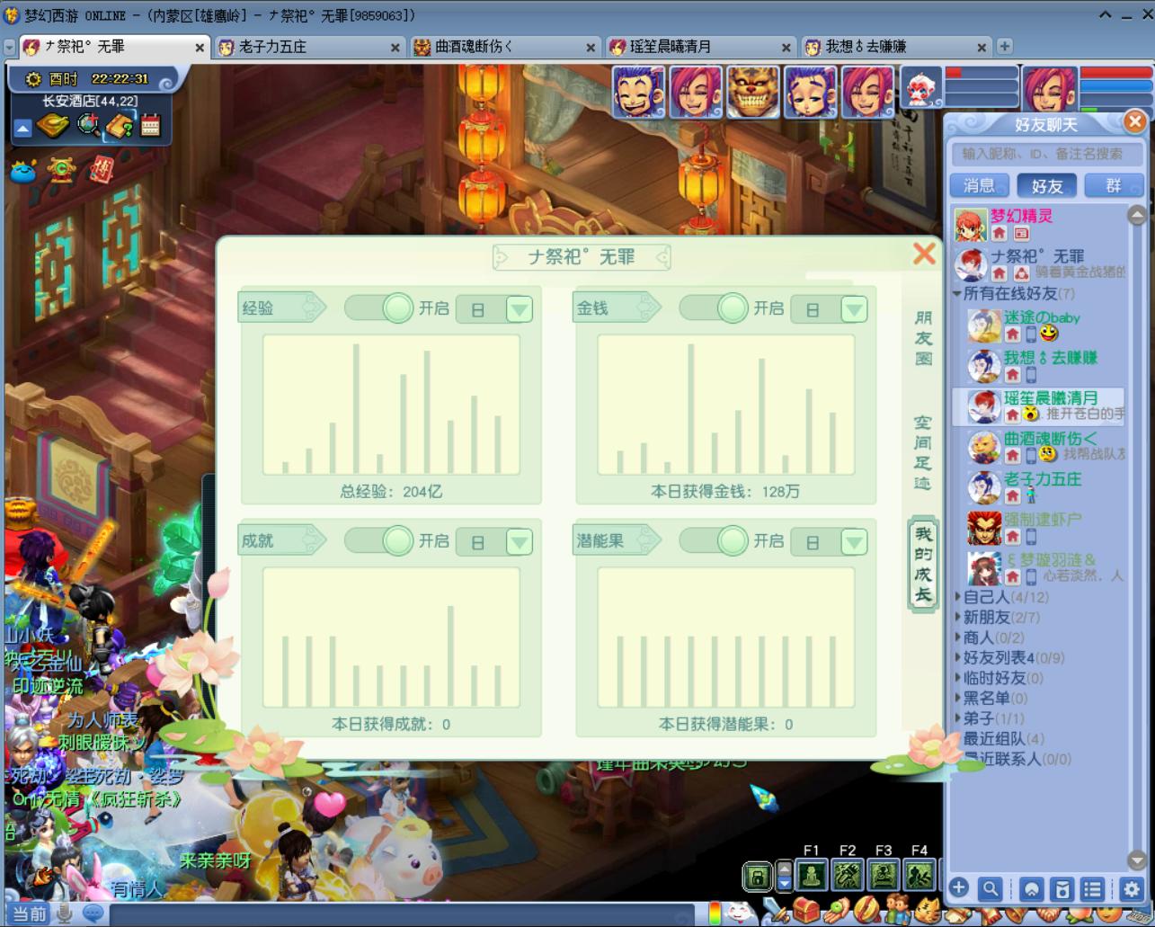1155x927 pixels.
Task: Open the calendar activity icon
Action: 150,126
